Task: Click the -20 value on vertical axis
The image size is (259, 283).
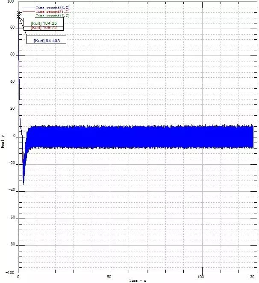Action: (12, 163)
